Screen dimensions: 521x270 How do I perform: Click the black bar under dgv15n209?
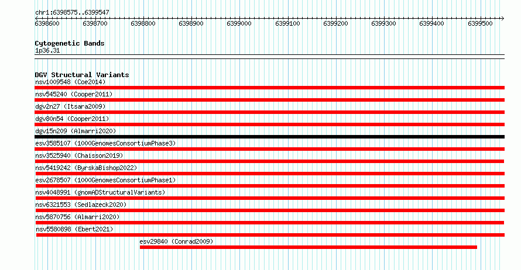tap(269, 137)
